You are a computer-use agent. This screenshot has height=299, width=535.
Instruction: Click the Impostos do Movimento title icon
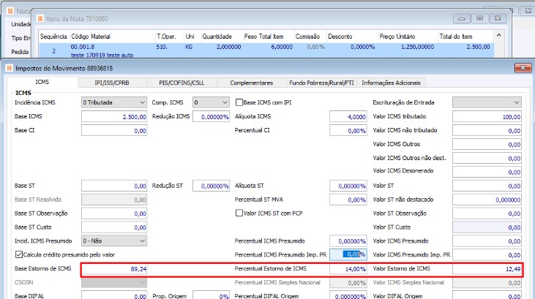pos(10,68)
